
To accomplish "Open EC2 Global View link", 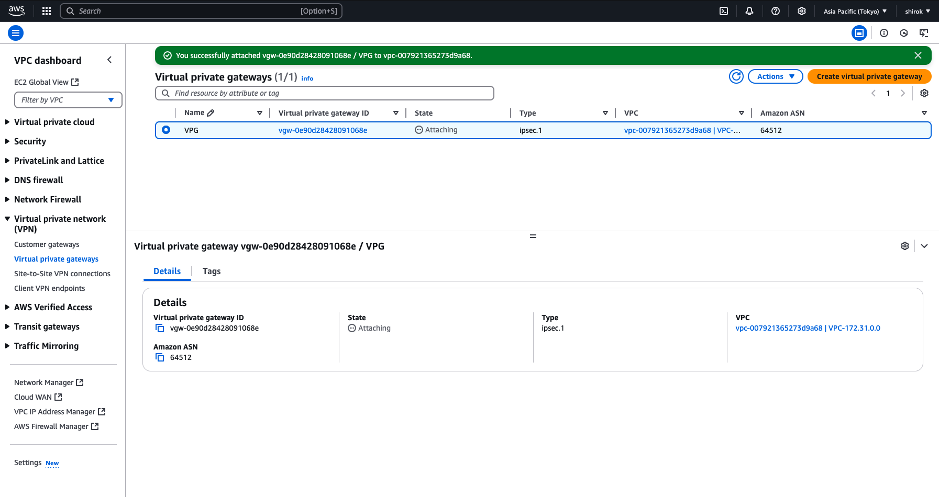I will pos(47,82).
